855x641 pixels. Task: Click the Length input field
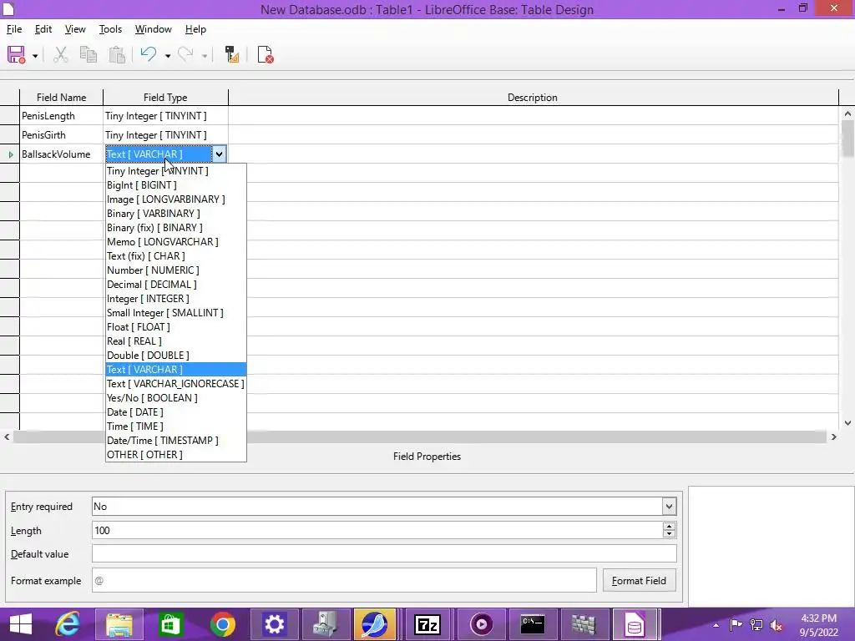[x=377, y=530]
